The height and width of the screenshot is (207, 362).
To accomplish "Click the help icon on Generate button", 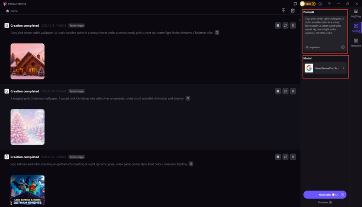I will click(x=342, y=195).
